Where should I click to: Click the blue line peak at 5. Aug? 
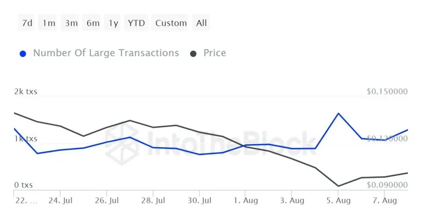(338, 113)
